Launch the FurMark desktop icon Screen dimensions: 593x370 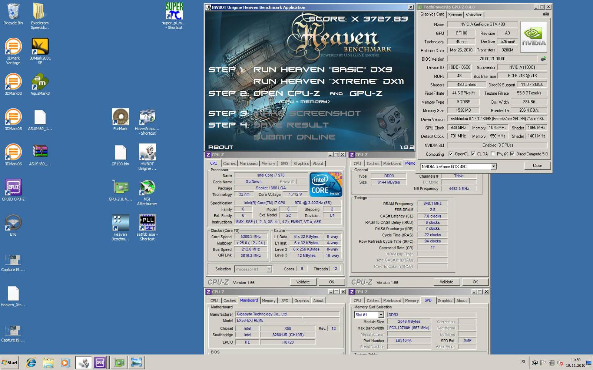pyautogui.click(x=120, y=120)
